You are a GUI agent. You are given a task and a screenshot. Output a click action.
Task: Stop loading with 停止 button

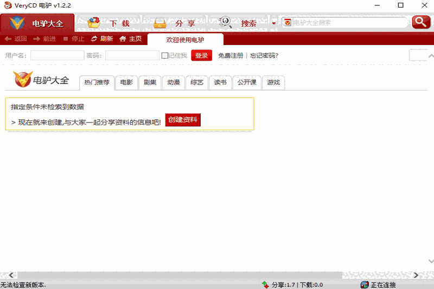[74, 38]
